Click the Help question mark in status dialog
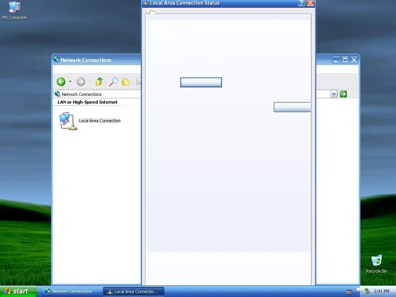Viewport: 396px width, 297px height. (301, 3)
